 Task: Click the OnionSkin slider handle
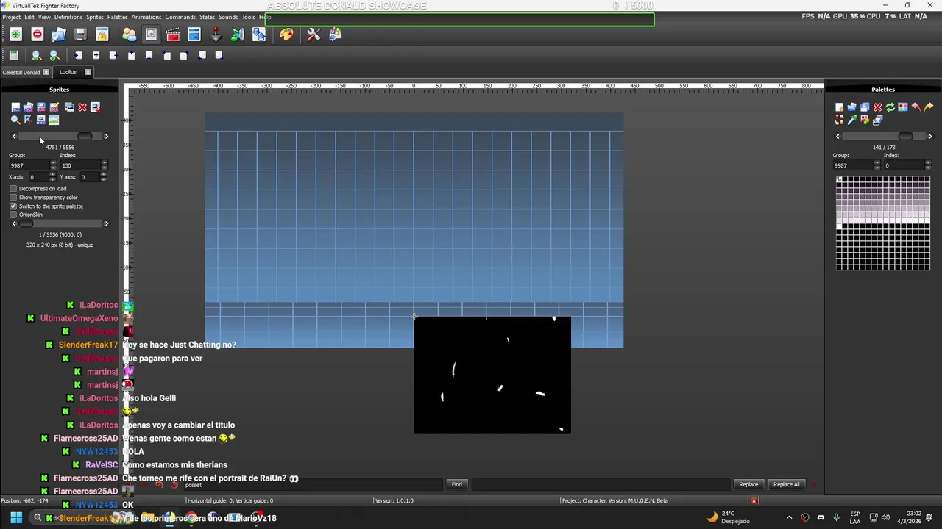26,223
